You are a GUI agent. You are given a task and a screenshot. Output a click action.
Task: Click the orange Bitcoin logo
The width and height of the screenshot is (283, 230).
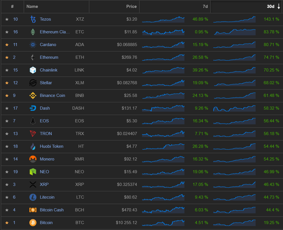[33, 223]
